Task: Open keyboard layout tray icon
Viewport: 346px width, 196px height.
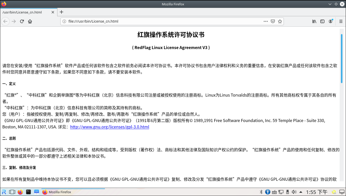Action: click(274, 192)
